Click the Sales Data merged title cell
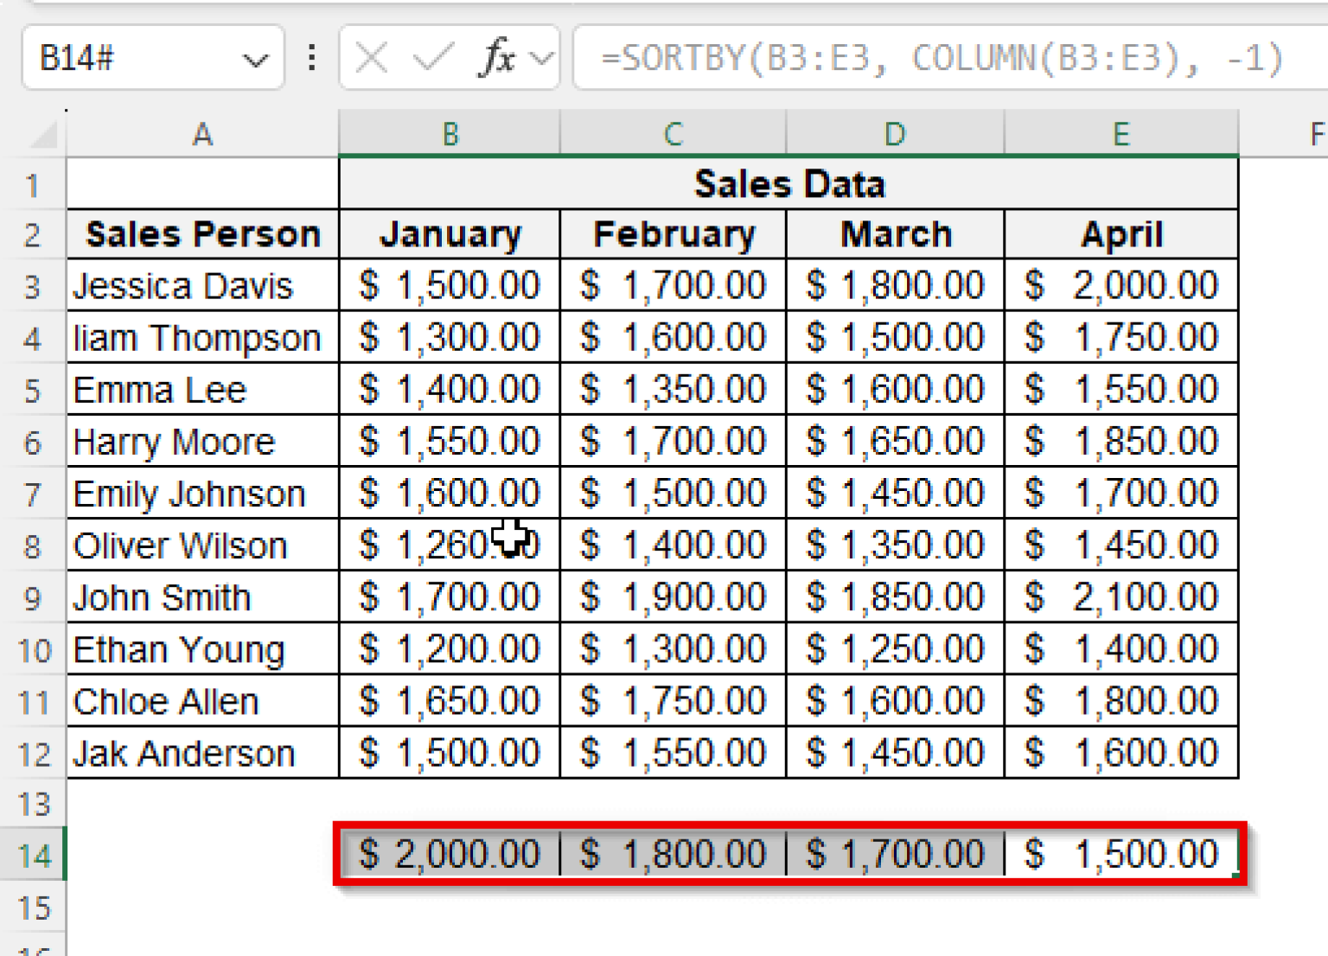 coord(788,184)
